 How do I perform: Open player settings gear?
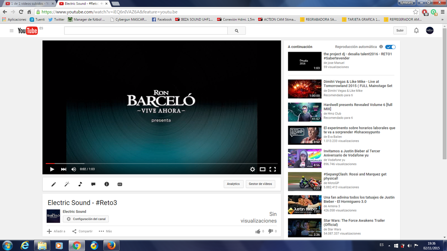coord(253,169)
